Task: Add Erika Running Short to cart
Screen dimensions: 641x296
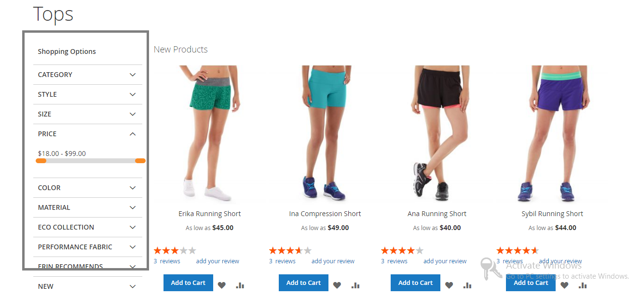Action: pyautogui.click(x=188, y=283)
